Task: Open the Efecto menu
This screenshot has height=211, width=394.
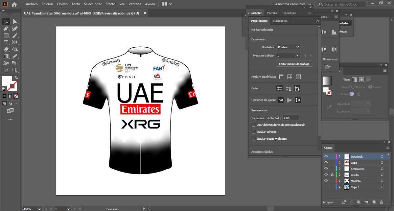Action: coord(110,4)
